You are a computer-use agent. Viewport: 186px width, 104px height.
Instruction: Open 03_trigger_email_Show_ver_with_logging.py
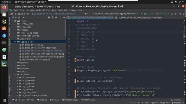pos(43,57)
